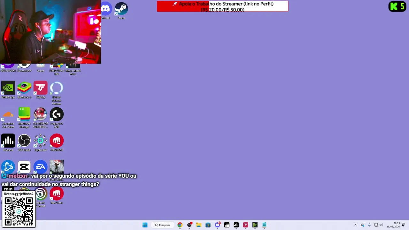Open Cloudflare One Client shortcut

point(8,114)
